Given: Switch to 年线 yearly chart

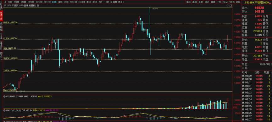Looking at the screenshot, I should 95,2.
